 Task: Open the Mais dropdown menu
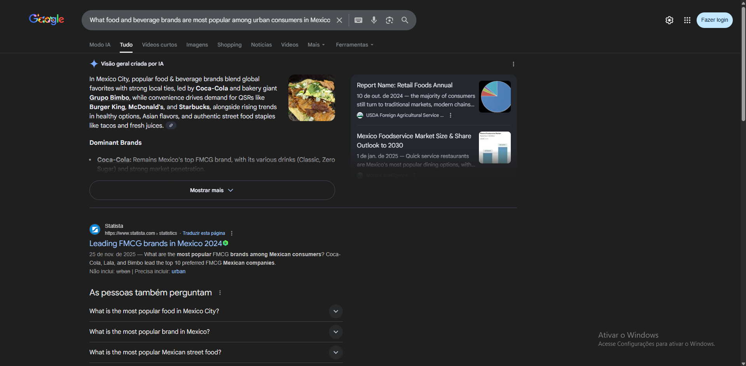point(316,45)
